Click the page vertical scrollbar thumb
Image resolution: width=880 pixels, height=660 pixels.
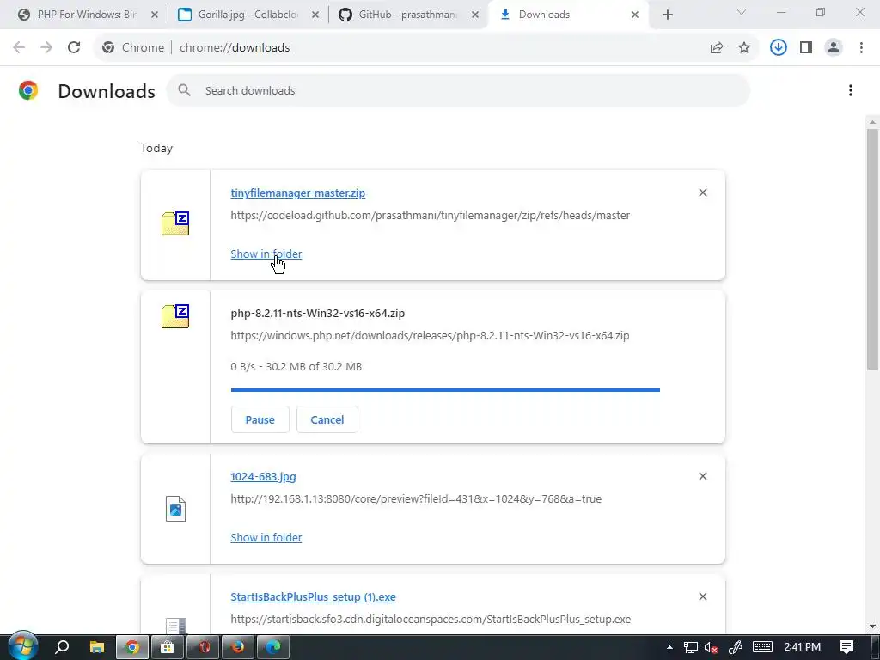[x=872, y=249]
